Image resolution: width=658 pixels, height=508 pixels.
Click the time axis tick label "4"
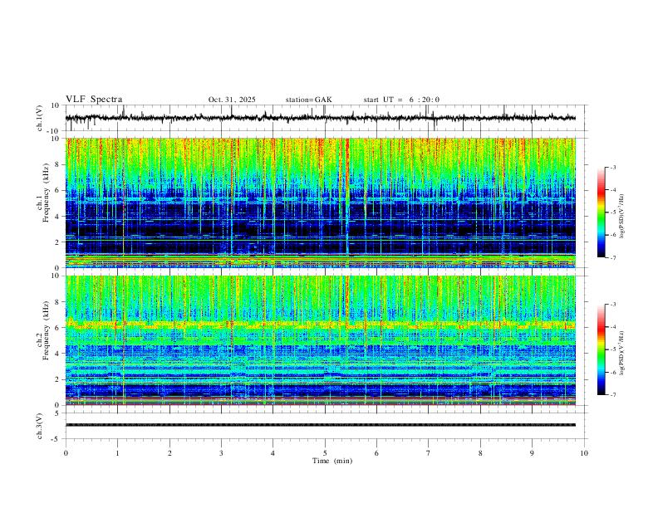[x=273, y=453]
